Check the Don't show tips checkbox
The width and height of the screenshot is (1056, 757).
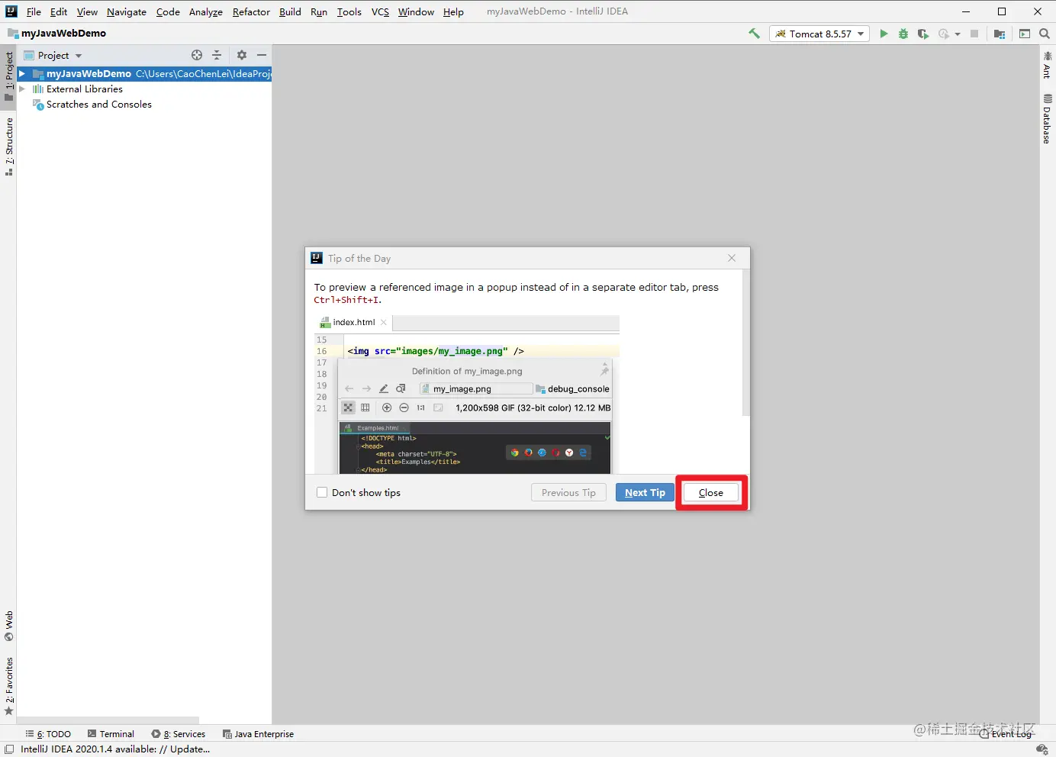tap(322, 492)
